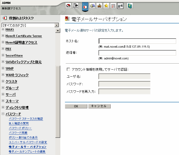Click the sidebar scrollbar thumb
Image resolution: width=179 pixels, height=155 pixels.
[58, 102]
